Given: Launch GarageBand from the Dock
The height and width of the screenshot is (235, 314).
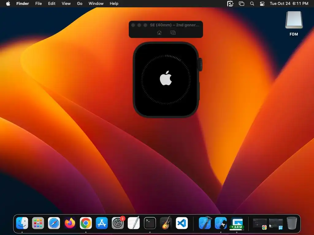Looking at the screenshot, I should (x=166, y=223).
